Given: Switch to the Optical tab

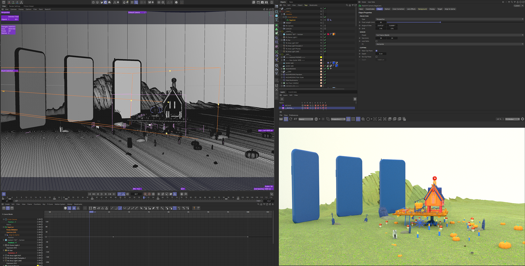Looking at the screenshot, I should coord(387,9).
